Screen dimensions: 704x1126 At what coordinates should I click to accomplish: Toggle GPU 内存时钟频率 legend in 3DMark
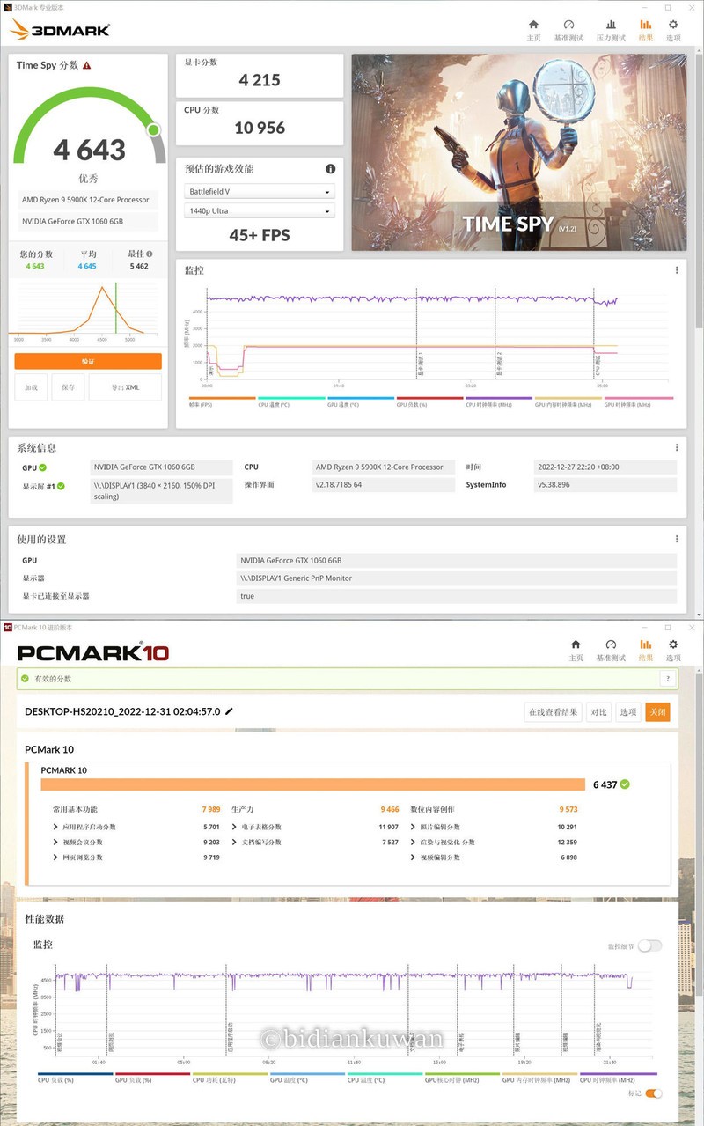click(x=568, y=401)
